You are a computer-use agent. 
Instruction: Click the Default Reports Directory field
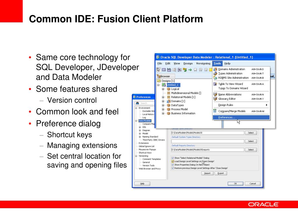(x=208, y=150)
